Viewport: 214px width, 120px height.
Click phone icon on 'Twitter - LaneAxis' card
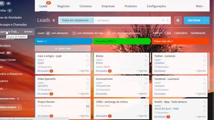point(204,56)
